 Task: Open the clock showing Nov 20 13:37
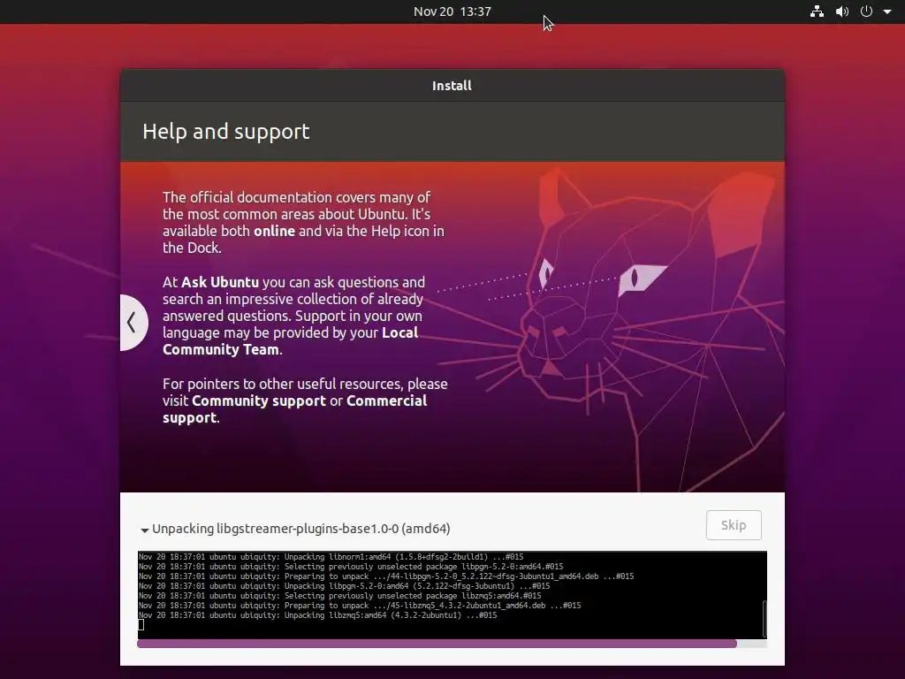pyautogui.click(x=452, y=11)
